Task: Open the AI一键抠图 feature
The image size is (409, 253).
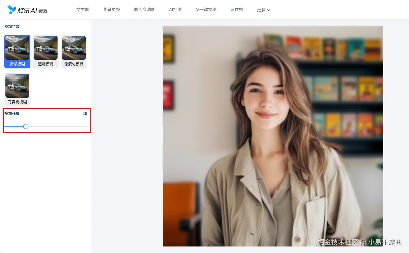Action: [x=206, y=10]
